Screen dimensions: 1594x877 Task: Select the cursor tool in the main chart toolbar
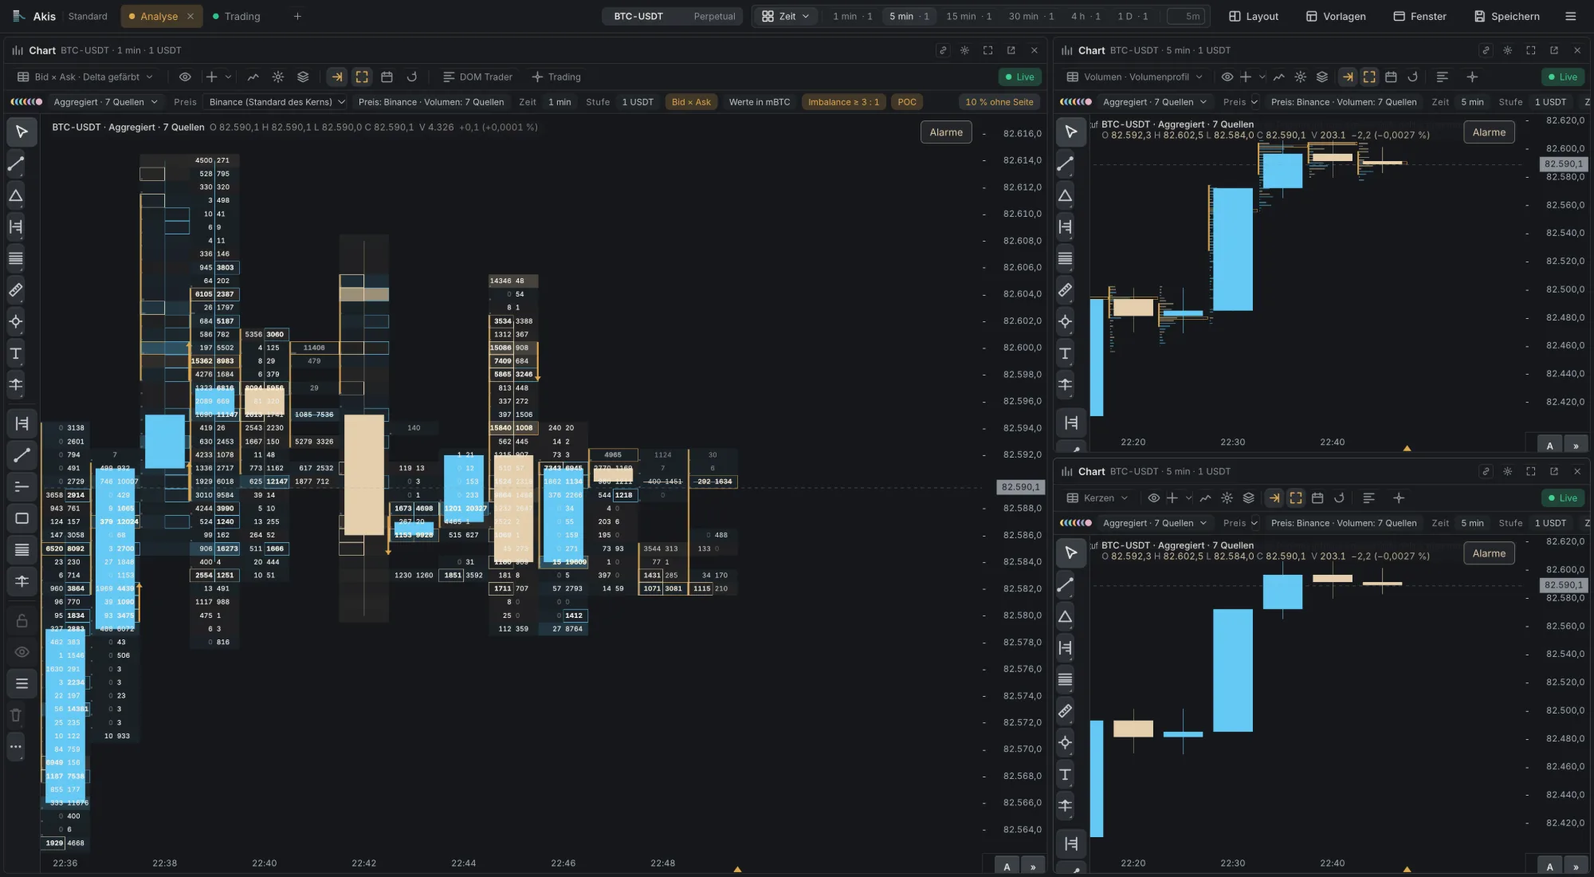pyautogui.click(x=22, y=132)
